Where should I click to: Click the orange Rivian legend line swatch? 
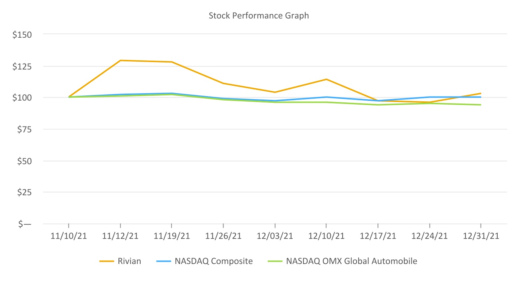[107, 261]
